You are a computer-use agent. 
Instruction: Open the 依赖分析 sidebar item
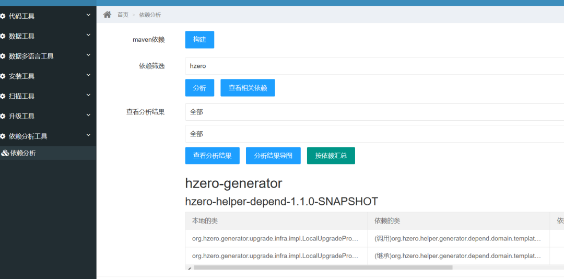click(x=23, y=153)
